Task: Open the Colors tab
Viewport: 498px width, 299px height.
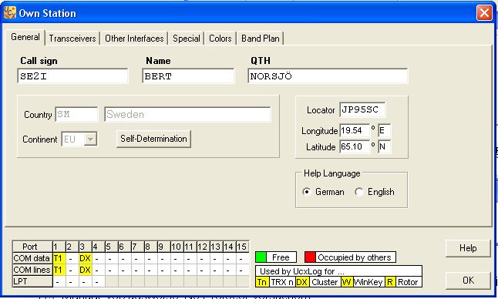Action: pos(220,39)
